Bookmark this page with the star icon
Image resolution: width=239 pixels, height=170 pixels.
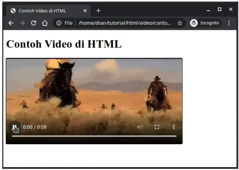[x=180, y=23]
